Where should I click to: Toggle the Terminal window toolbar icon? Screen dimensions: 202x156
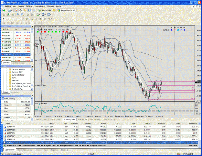pos(29,10)
